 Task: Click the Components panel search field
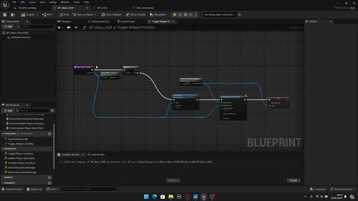pos(35,27)
